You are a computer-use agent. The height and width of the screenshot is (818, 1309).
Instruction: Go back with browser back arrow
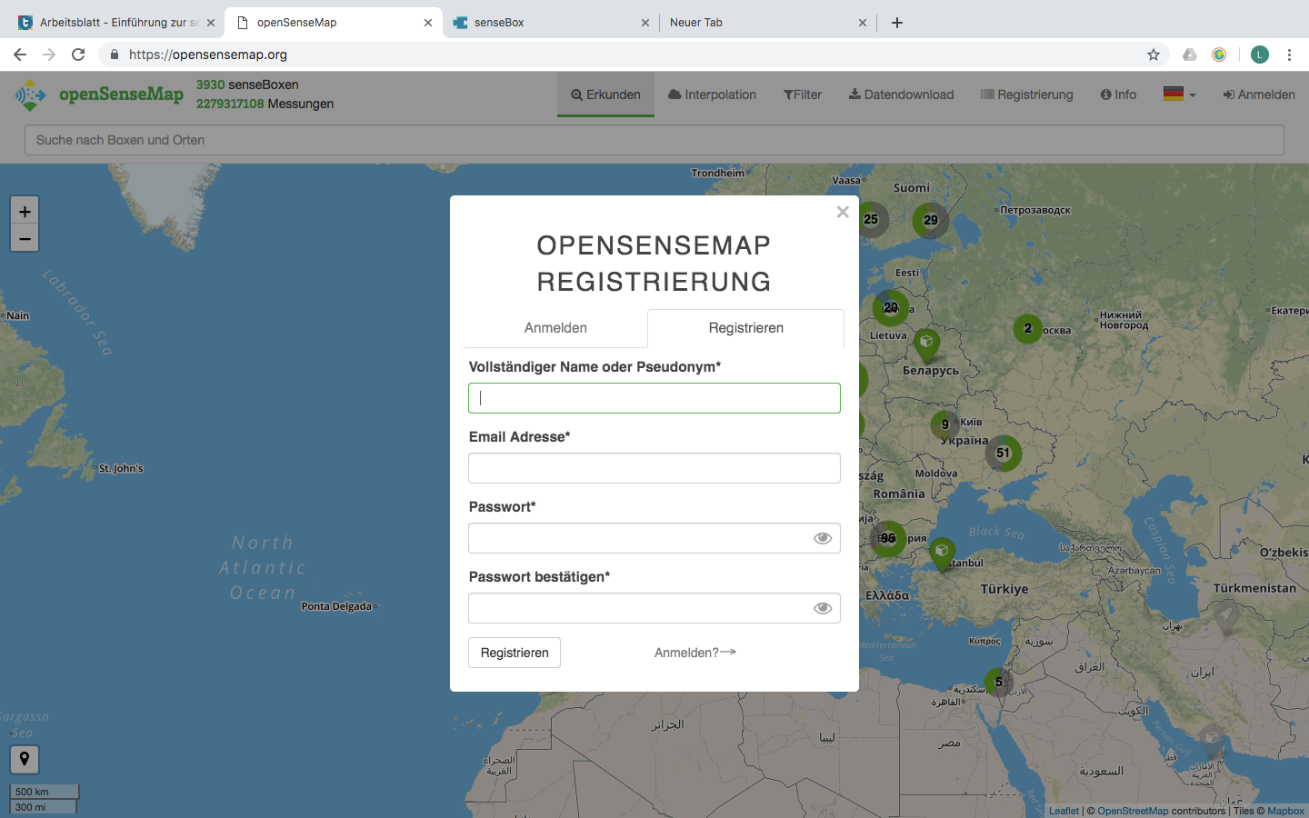tap(20, 55)
